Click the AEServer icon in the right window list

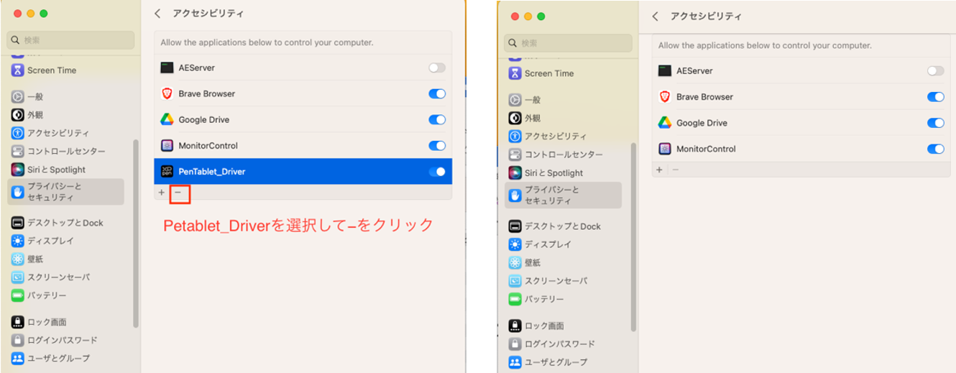coord(665,70)
